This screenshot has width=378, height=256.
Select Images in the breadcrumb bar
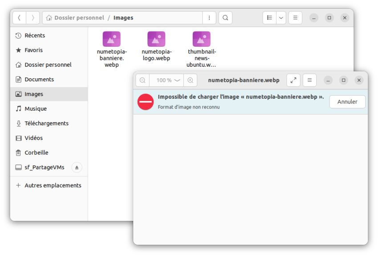click(123, 18)
